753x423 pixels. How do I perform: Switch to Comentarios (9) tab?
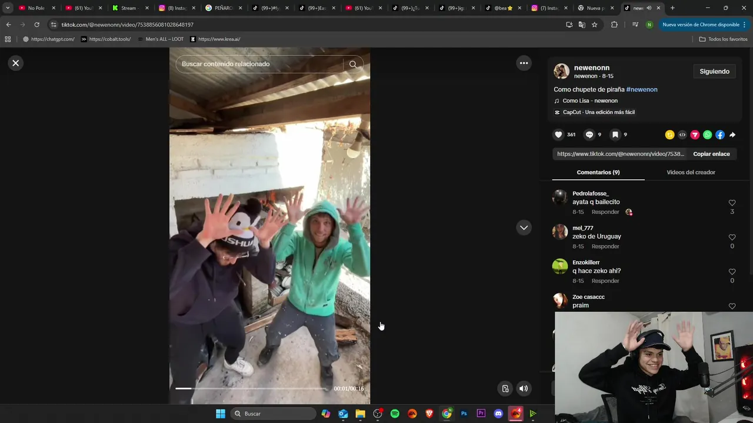(598, 172)
